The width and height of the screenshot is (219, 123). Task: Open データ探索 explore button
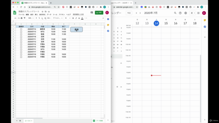(x=98, y=121)
